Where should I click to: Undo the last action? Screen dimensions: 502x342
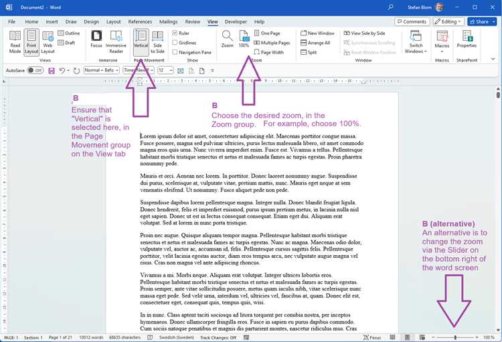tap(62, 70)
